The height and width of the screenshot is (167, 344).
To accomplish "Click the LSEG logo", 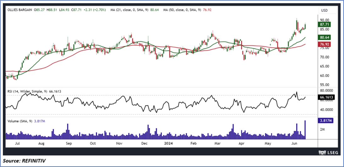I will click(x=328, y=152).
